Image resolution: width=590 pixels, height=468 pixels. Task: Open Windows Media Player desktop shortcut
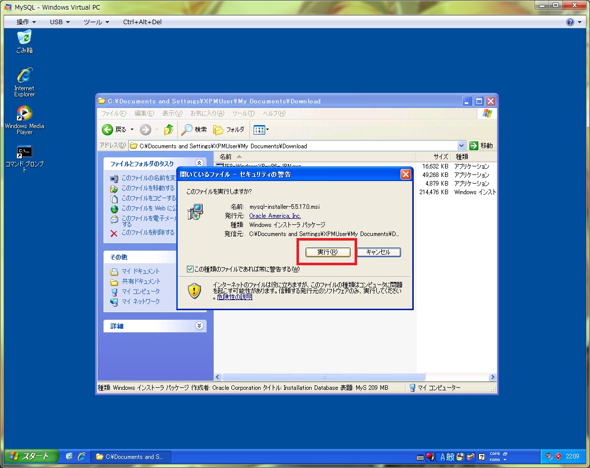[x=24, y=120]
